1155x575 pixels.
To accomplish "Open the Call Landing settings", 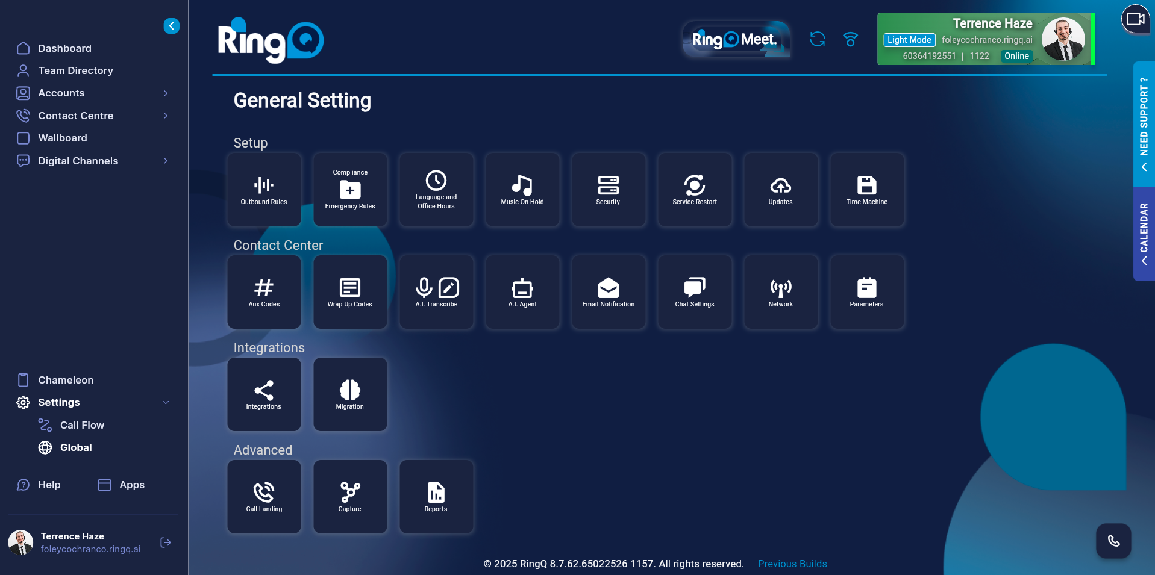I will [x=264, y=497].
